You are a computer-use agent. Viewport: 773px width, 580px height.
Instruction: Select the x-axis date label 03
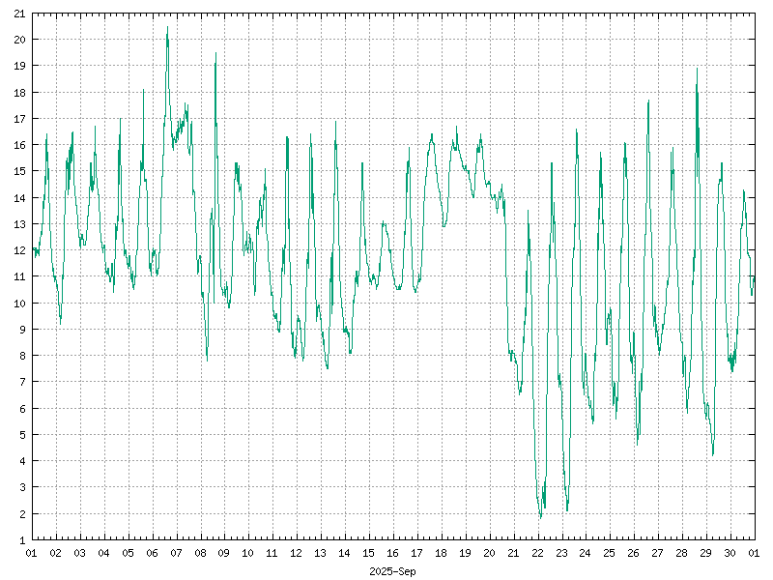(x=79, y=553)
